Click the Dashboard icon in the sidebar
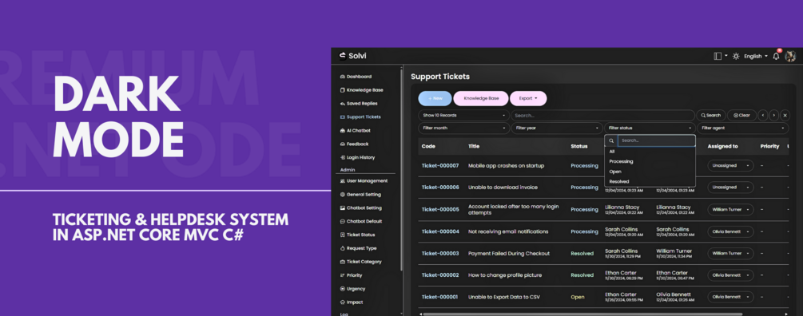 tap(343, 77)
